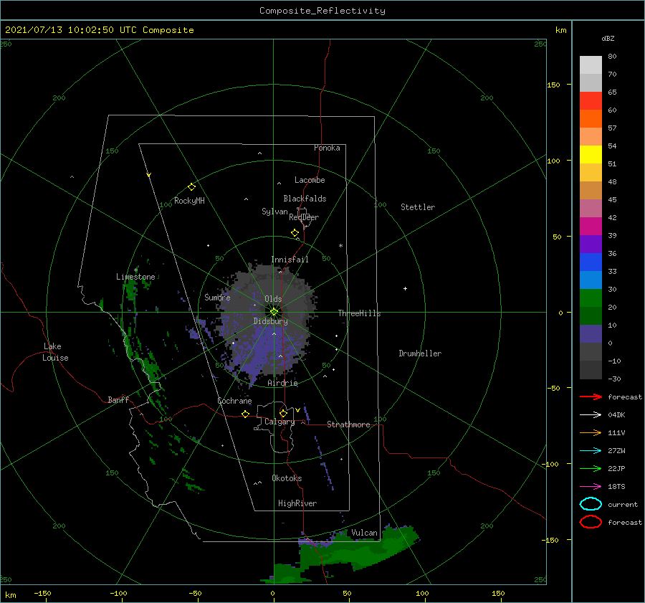The height and width of the screenshot is (603, 645).
Task: Click the Stettler city label
Action: click(x=418, y=207)
